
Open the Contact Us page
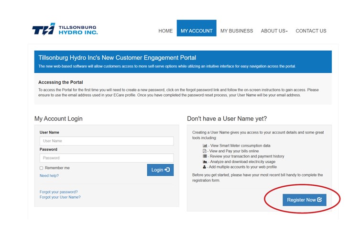[x=311, y=31]
